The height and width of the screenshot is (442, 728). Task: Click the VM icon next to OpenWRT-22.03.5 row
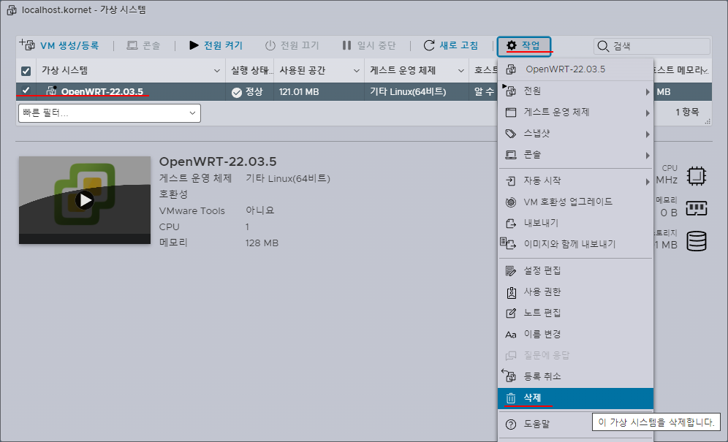click(52, 91)
